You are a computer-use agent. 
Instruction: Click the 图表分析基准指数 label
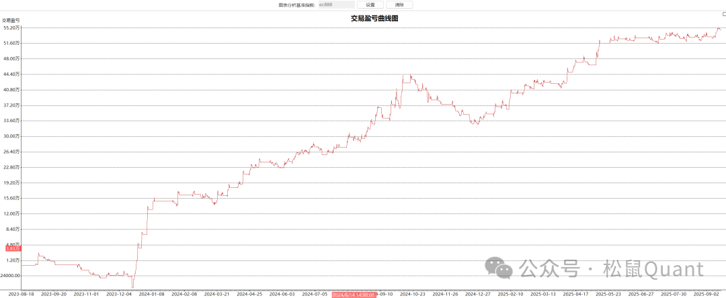[x=296, y=5]
